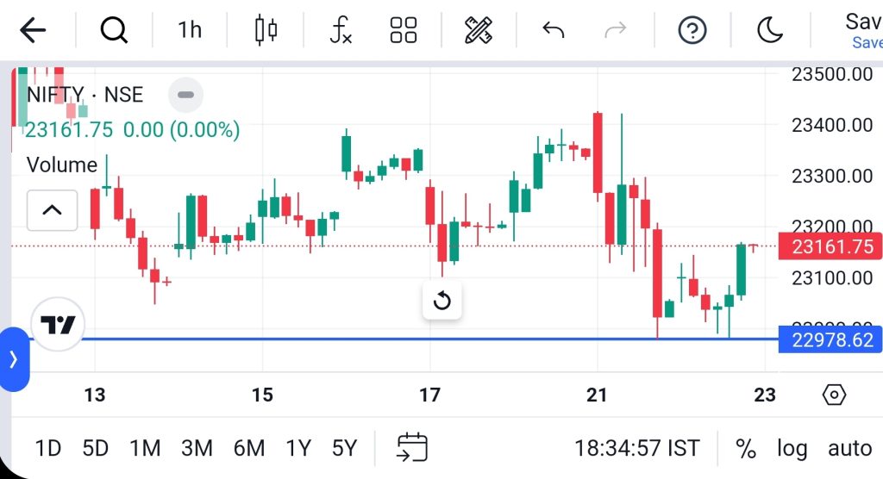Open the indicators fx menu
Viewport: 883px width, 479px height.
[x=341, y=31]
